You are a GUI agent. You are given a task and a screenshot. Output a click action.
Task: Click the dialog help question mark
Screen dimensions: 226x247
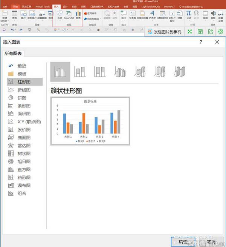click(x=201, y=42)
